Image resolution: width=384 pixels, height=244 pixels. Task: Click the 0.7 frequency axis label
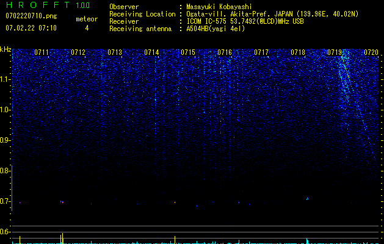point(5,202)
